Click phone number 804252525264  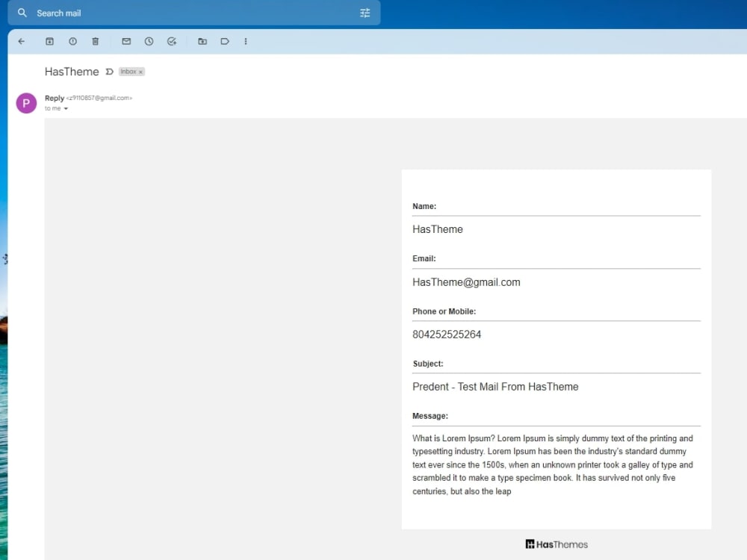(x=447, y=335)
